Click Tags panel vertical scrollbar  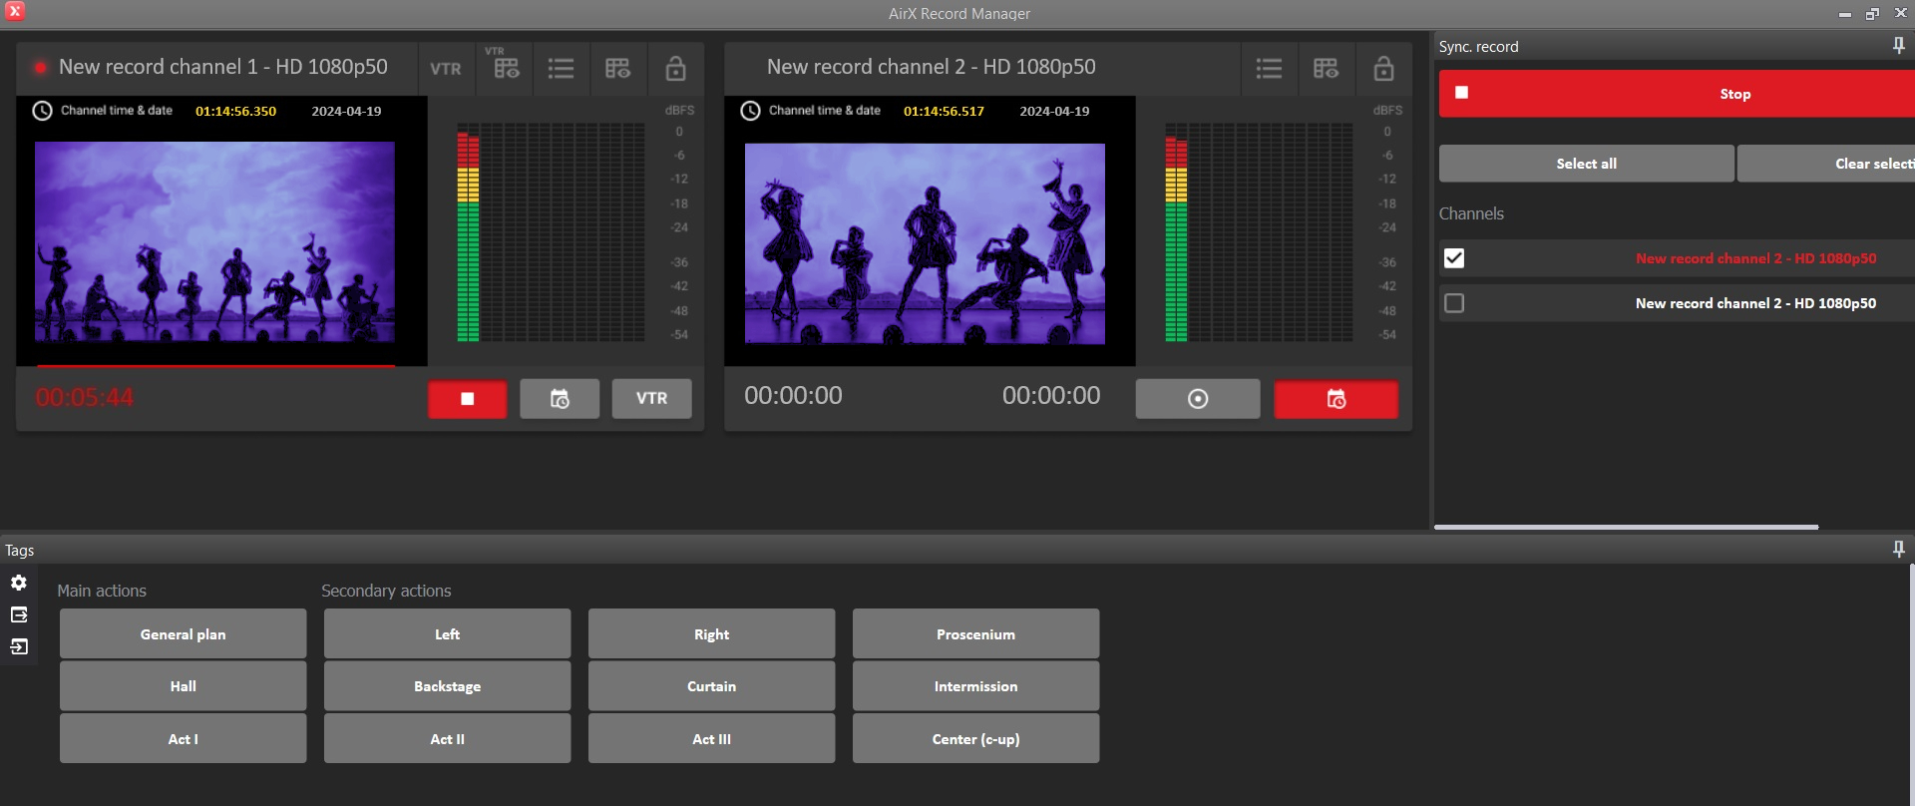click(1911, 683)
